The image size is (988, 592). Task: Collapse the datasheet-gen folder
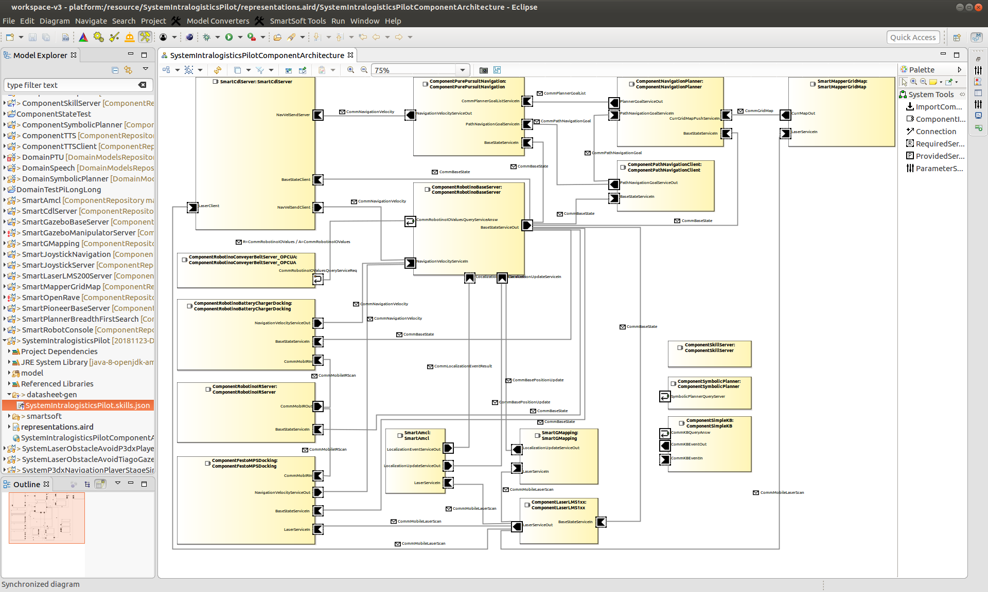[9, 395]
